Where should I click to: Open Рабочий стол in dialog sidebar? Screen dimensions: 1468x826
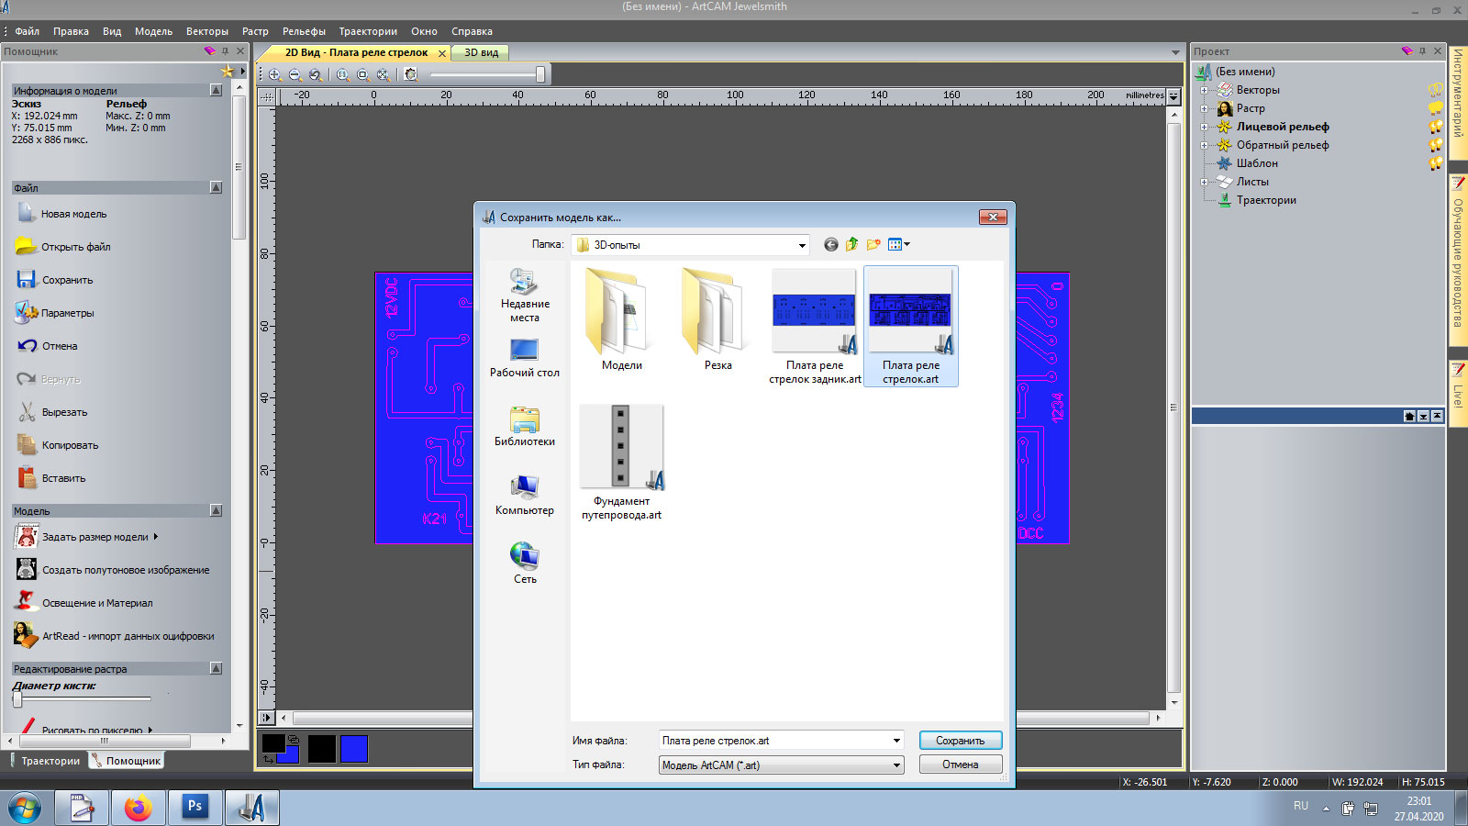point(525,357)
